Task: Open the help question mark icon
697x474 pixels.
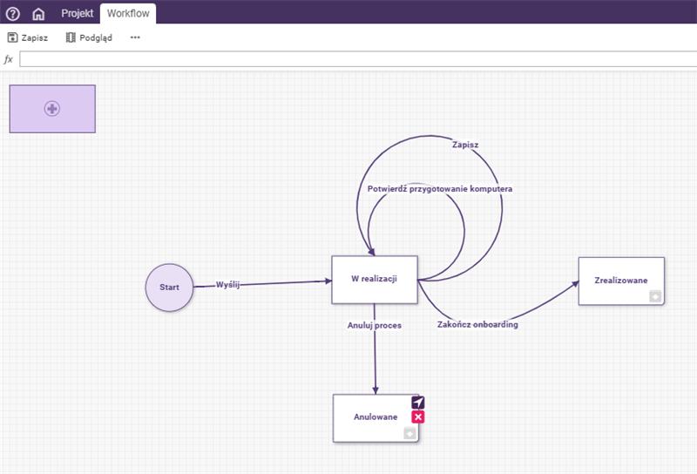Action: (13, 13)
